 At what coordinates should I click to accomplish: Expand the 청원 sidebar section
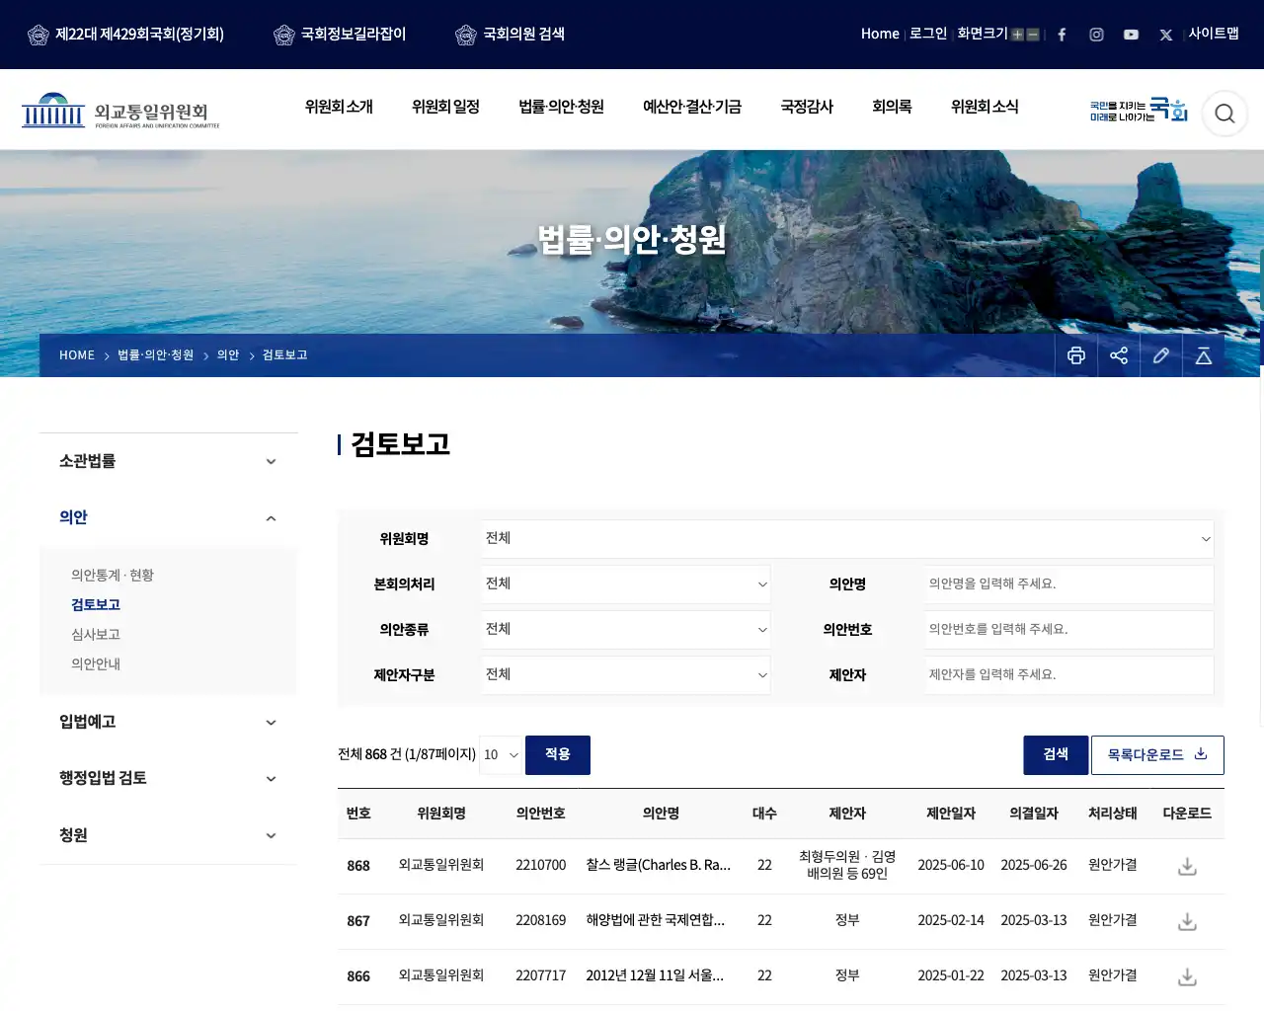[168, 835]
